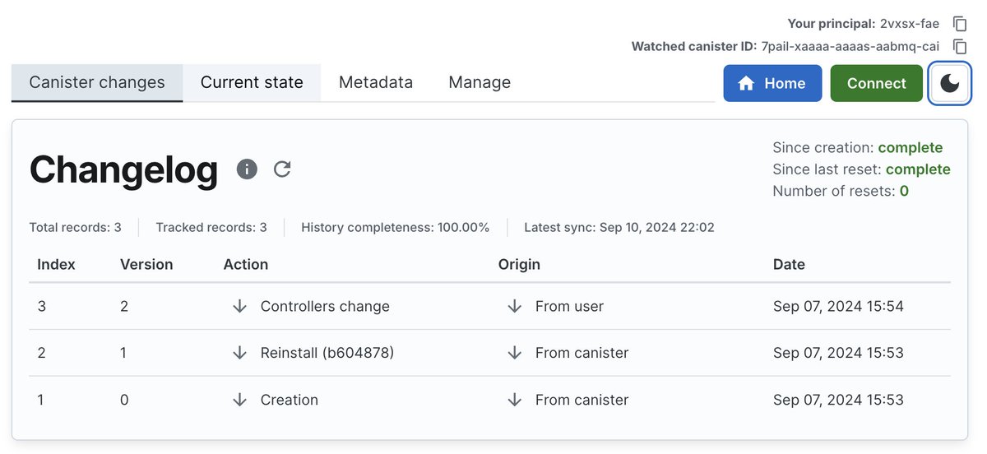Click index 3 cell
Viewport: 987px width, 454px height.
point(42,306)
